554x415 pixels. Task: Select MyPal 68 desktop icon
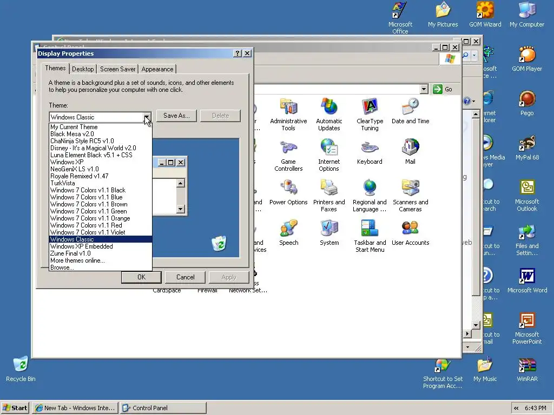coord(527,148)
